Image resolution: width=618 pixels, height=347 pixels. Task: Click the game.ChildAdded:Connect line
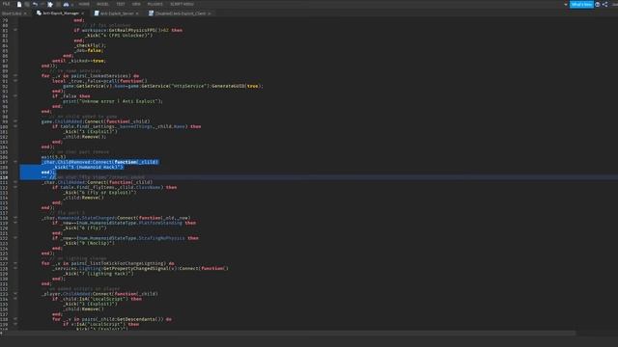click(96, 121)
